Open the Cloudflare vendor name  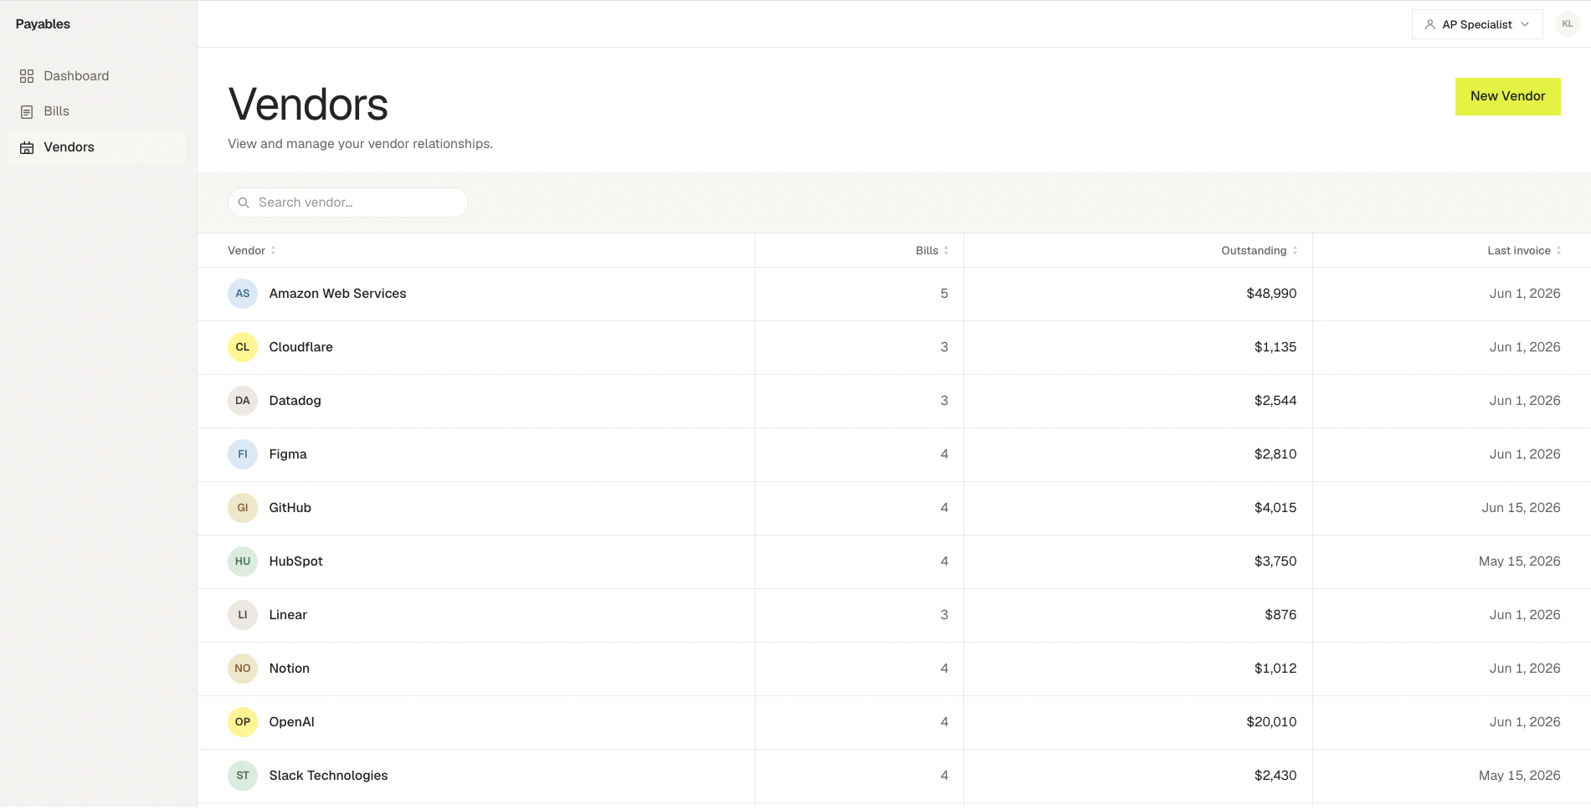click(300, 347)
